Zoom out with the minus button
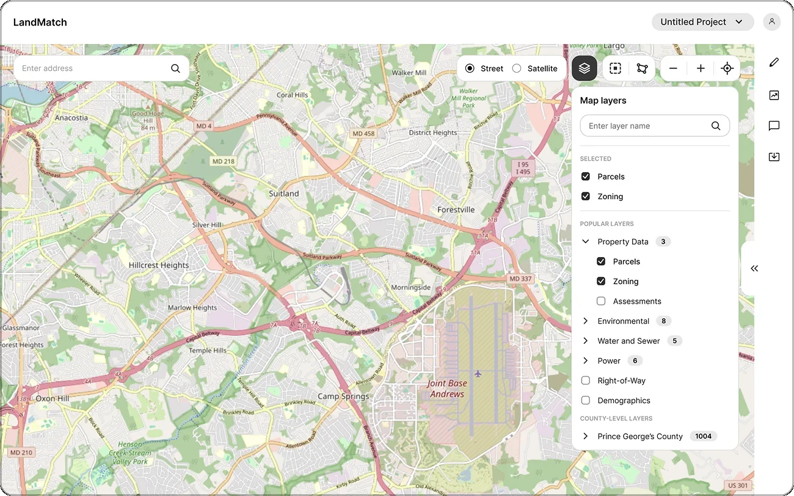Viewport: 794px width, 496px height. (673, 68)
